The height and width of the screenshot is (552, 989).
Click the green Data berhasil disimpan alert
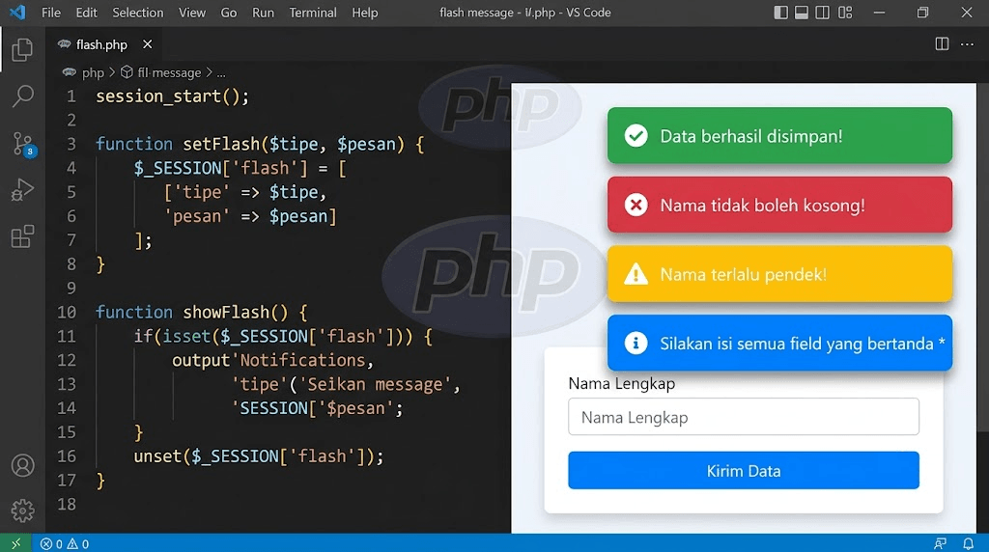point(779,135)
